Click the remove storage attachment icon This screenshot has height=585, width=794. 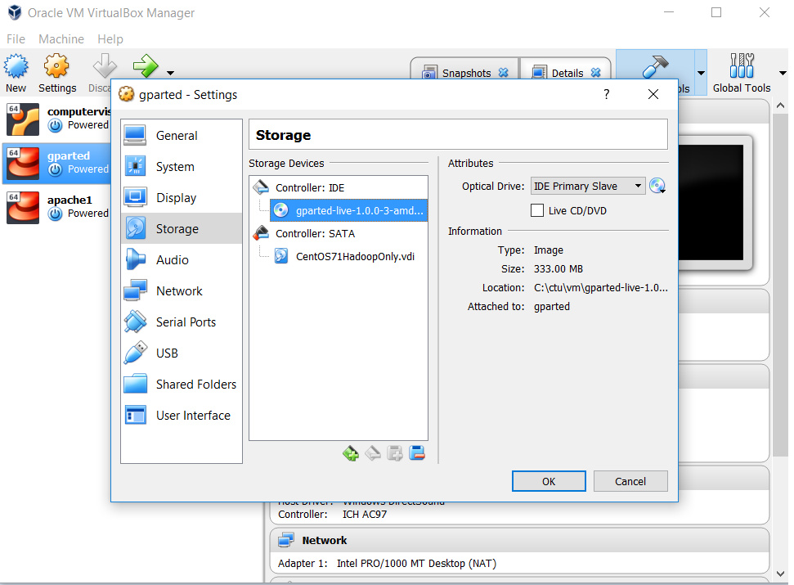(417, 453)
